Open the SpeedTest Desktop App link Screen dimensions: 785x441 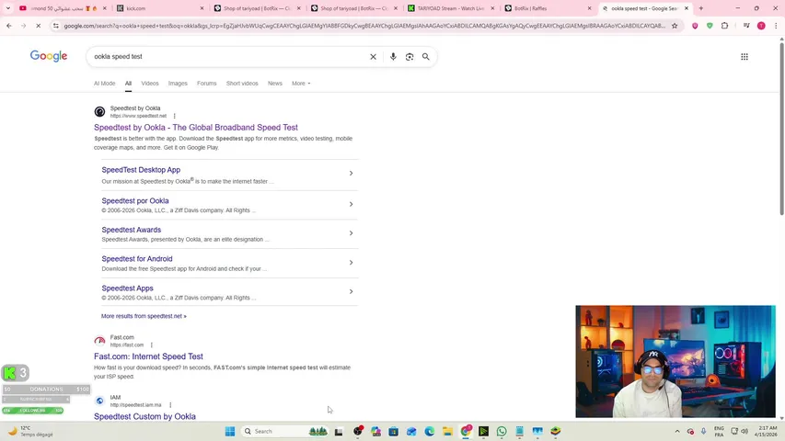pos(141,170)
